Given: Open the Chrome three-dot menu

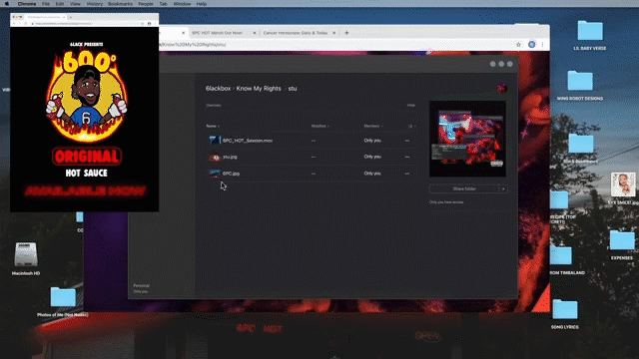Looking at the screenshot, I should pos(542,44).
